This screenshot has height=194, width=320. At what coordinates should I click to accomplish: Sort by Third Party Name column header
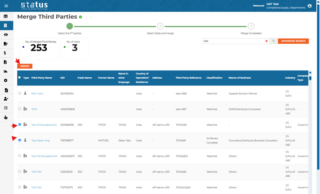[42, 78]
